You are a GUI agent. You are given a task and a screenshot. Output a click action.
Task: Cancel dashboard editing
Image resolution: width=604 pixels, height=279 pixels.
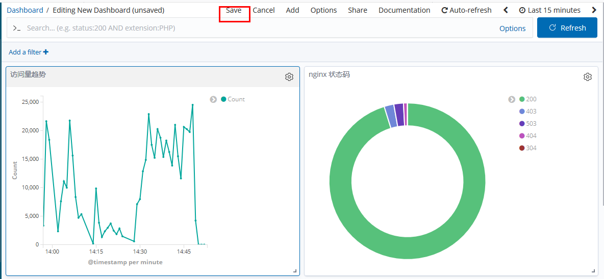[x=264, y=10]
